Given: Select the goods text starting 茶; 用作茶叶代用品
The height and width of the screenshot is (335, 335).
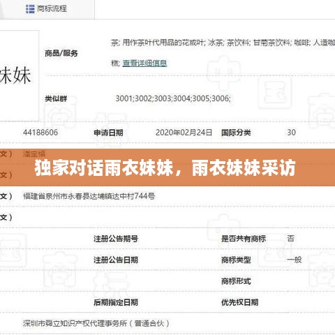Looking at the screenshot, I should point(223,43).
